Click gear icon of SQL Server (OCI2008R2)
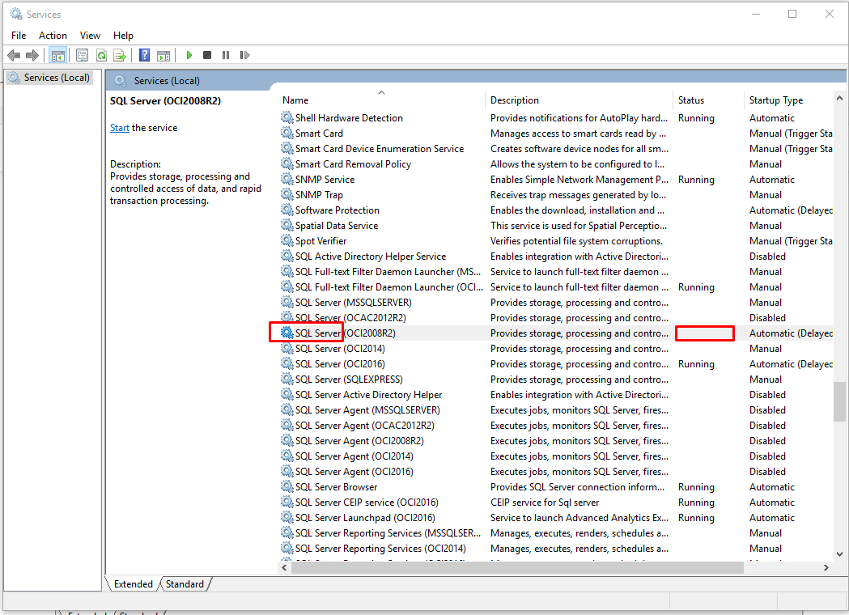 287,333
